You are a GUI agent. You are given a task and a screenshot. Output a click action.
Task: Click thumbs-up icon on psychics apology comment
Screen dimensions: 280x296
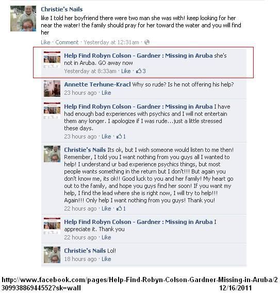coord(119,136)
